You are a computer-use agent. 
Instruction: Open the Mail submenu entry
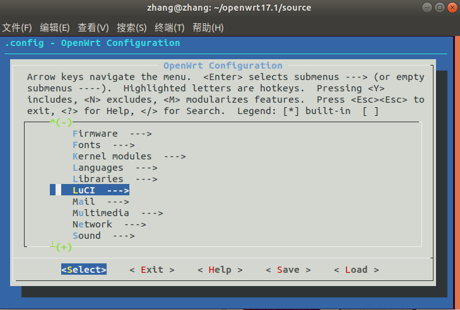100,202
